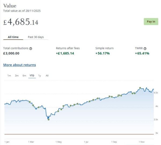Click the highest contribution dot near November peak

pyautogui.click(x=140, y=88)
